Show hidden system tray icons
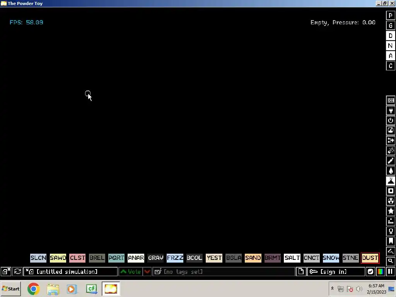396x297 pixels. 332,288
